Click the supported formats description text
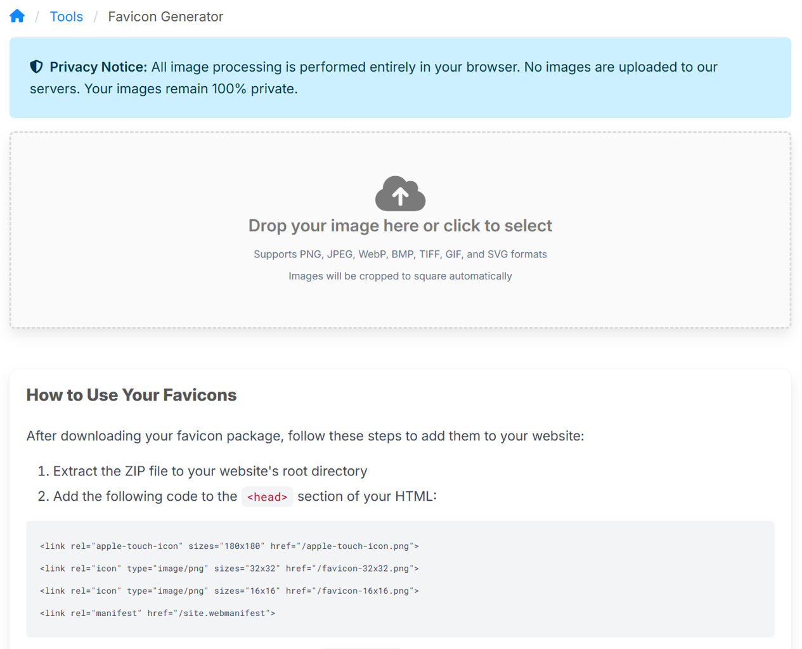Image resolution: width=802 pixels, height=649 pixels. point(400,254)
